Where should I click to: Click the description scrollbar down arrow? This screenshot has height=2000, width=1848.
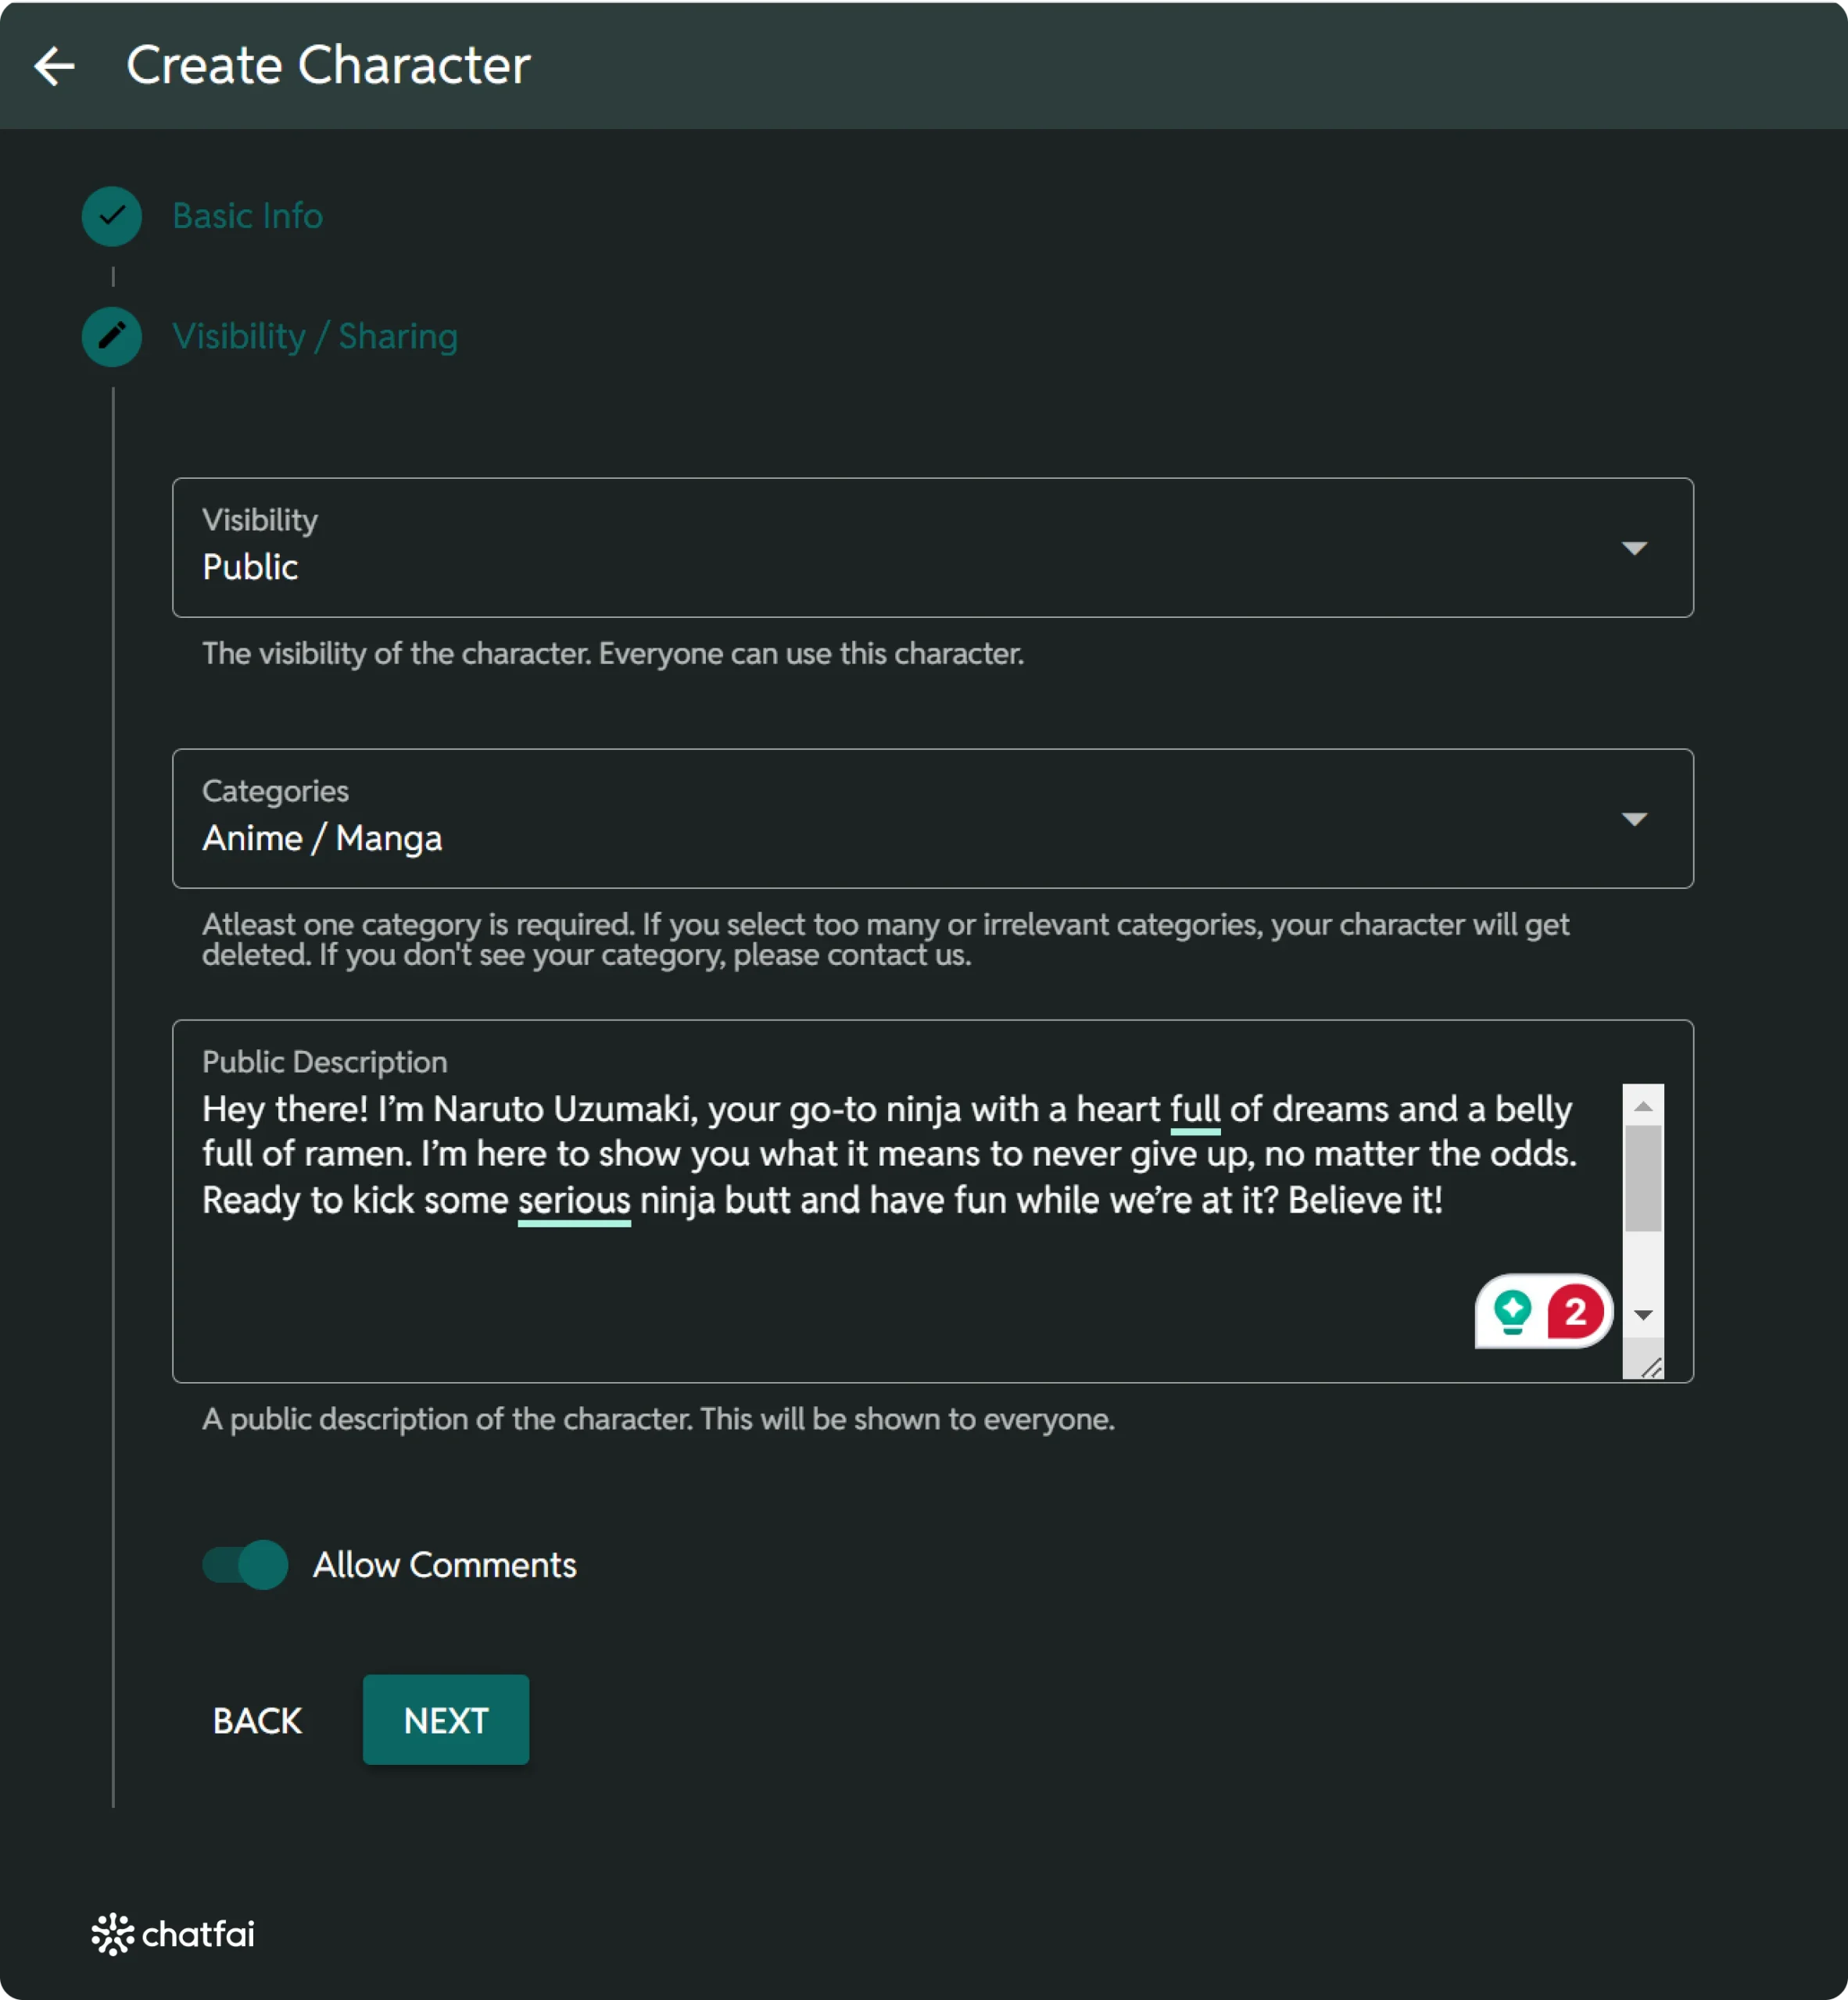(1643, 1314)
